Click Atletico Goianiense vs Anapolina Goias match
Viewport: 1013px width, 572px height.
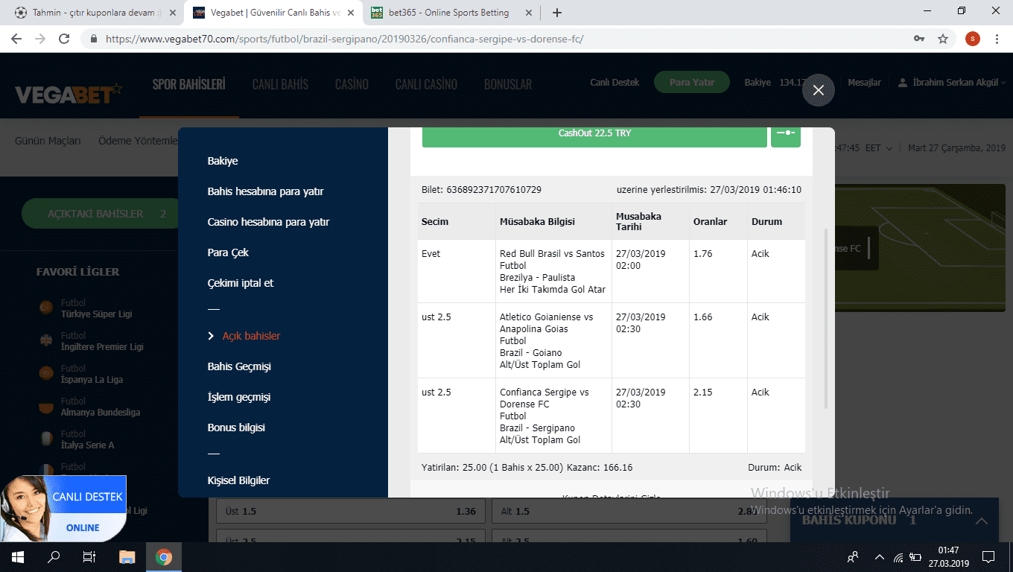pos(547,322)
